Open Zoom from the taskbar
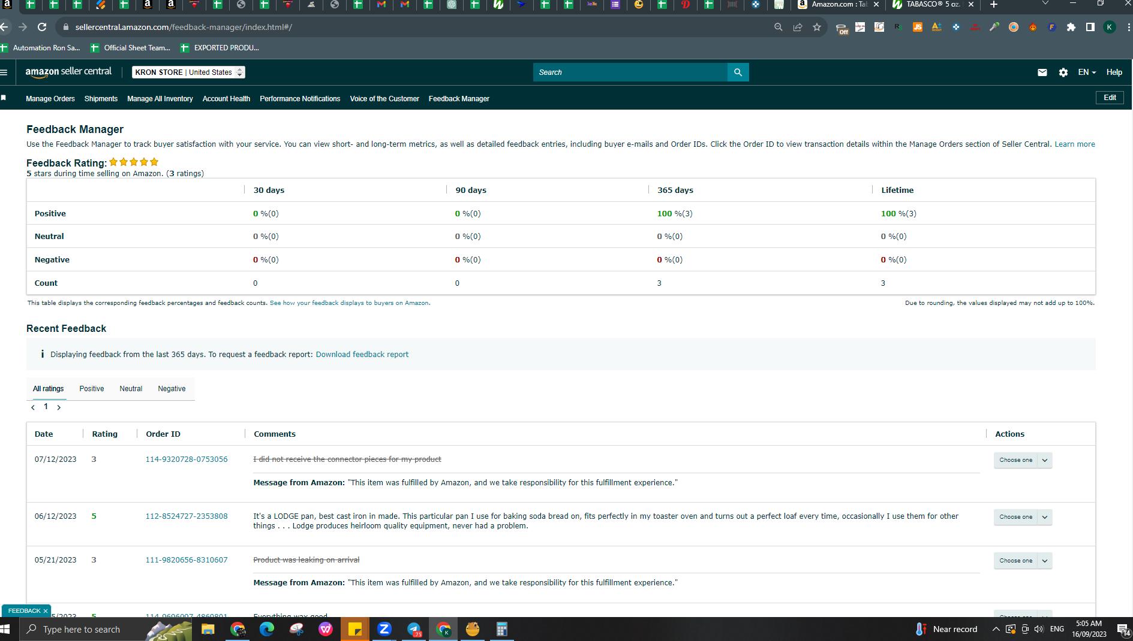 [384, 629]
